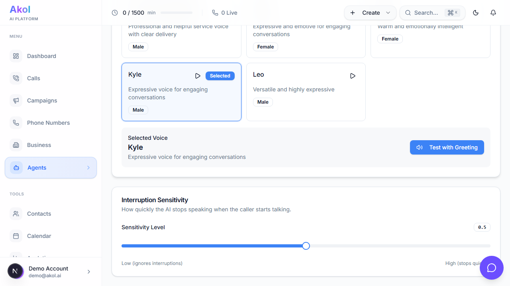The width and height of the screenshot is (510, 286).
Task: Open the chat support bubble
Action: [492, 268]
